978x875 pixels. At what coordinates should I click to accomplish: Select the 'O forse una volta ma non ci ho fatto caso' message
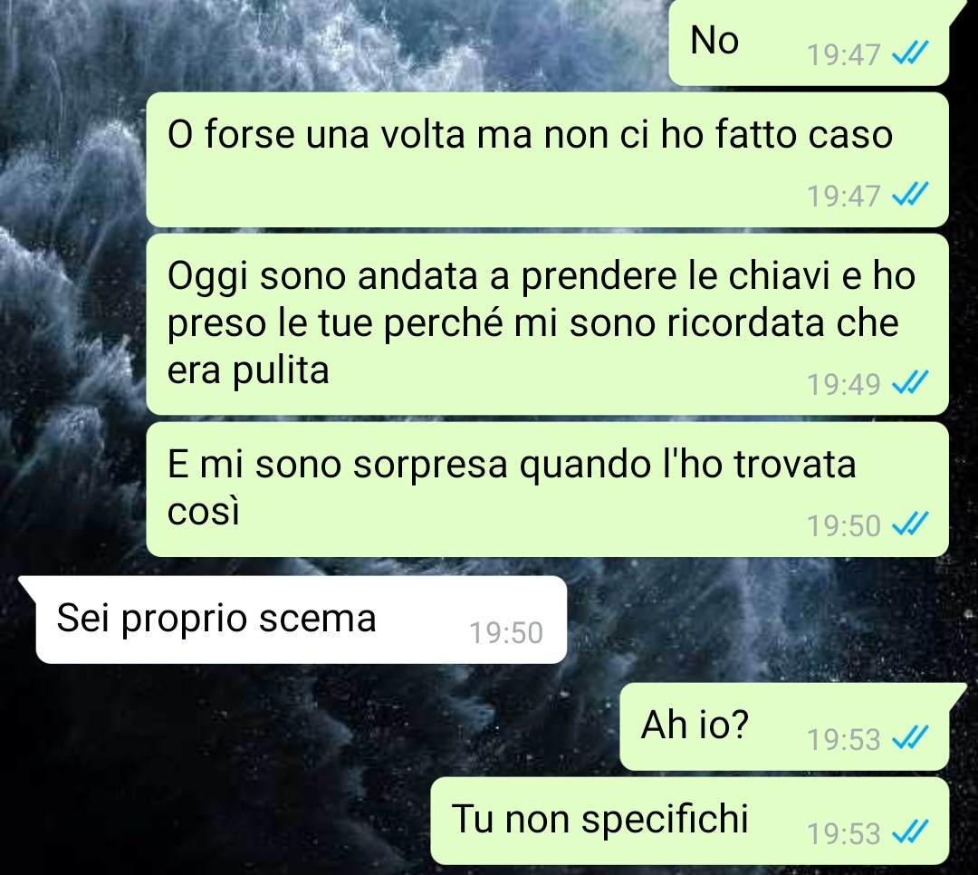click(x=547, y=159)
